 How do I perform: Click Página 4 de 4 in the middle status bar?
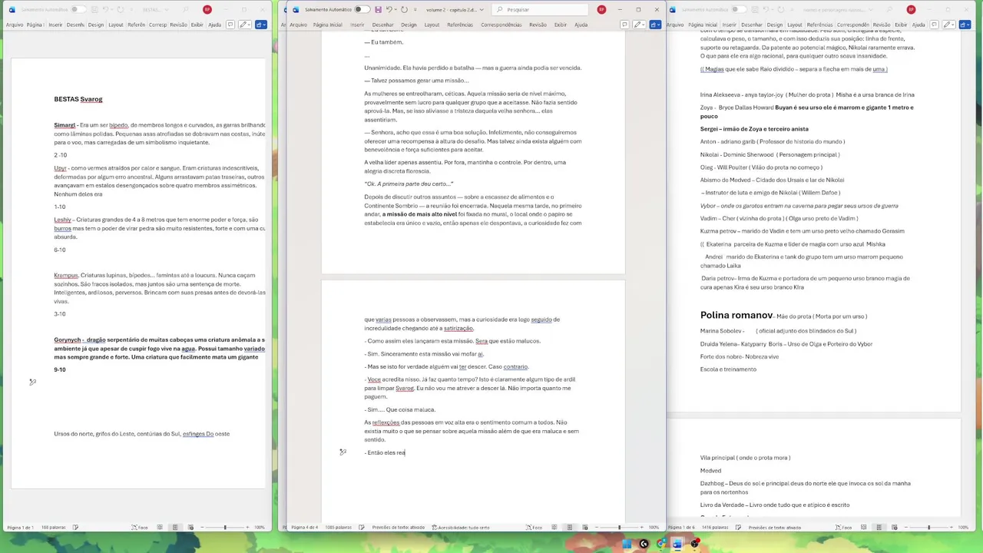pos(305,528)
